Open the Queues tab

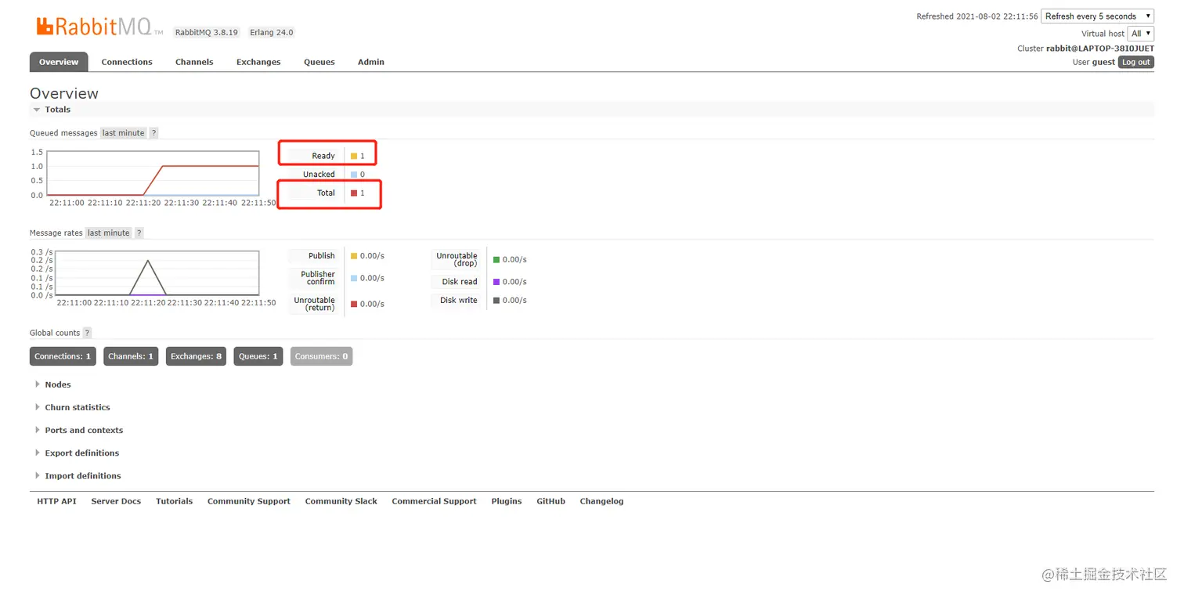click(319, 62)
